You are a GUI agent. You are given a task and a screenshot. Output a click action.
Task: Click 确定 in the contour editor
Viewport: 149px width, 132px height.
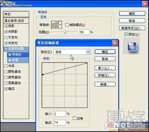tap(105, 52)
